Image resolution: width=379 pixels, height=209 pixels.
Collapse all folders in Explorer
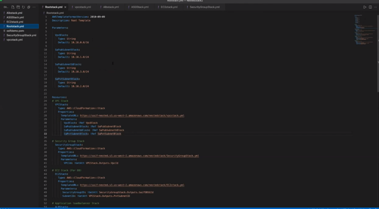tap(28, 7)
